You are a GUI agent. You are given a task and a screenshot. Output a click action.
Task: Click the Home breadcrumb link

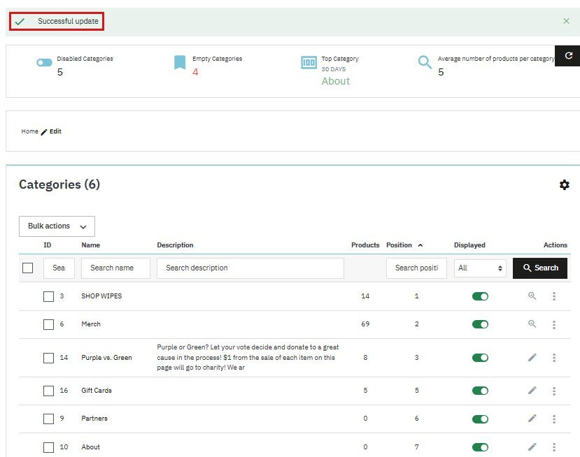tap(29, 131)
